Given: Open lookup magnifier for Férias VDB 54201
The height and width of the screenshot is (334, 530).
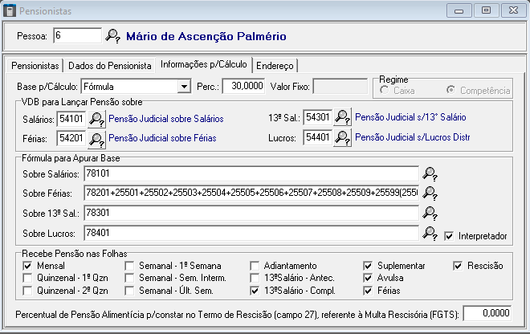Looking at the screenshot, I should coord(96,140).
